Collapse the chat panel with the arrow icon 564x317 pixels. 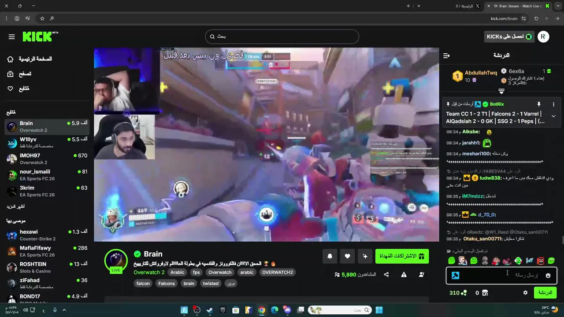pyautogui.click(x=446, y=55)
